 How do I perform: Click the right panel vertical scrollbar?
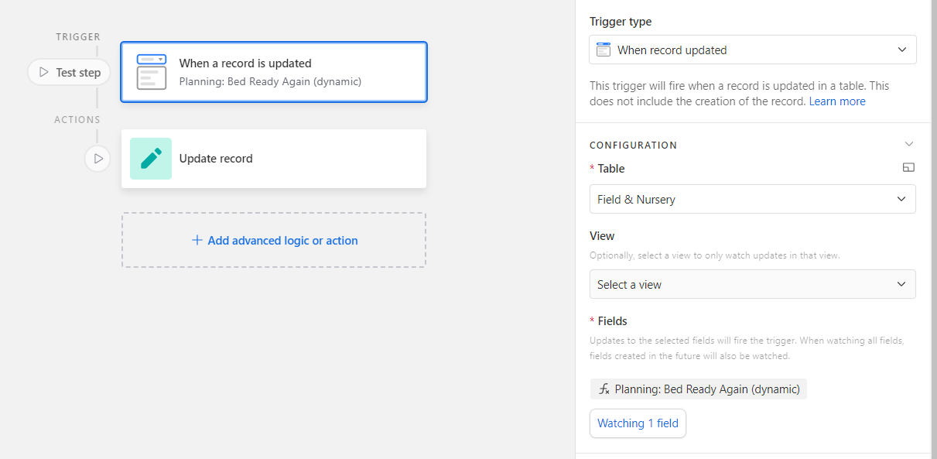933,229
